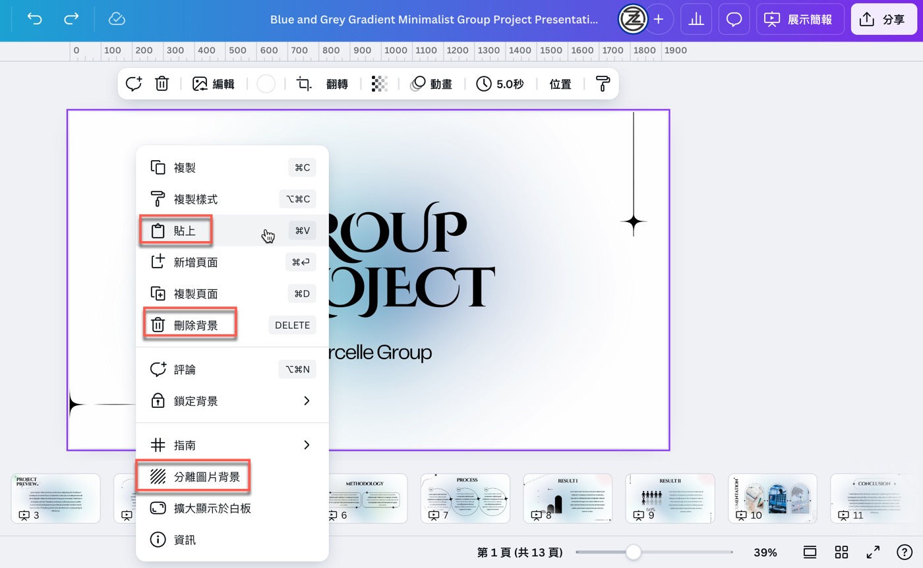Open slide 7 Process thumbnail
Image resolution: width=923 pixels, height=568 pixels.
465,498
